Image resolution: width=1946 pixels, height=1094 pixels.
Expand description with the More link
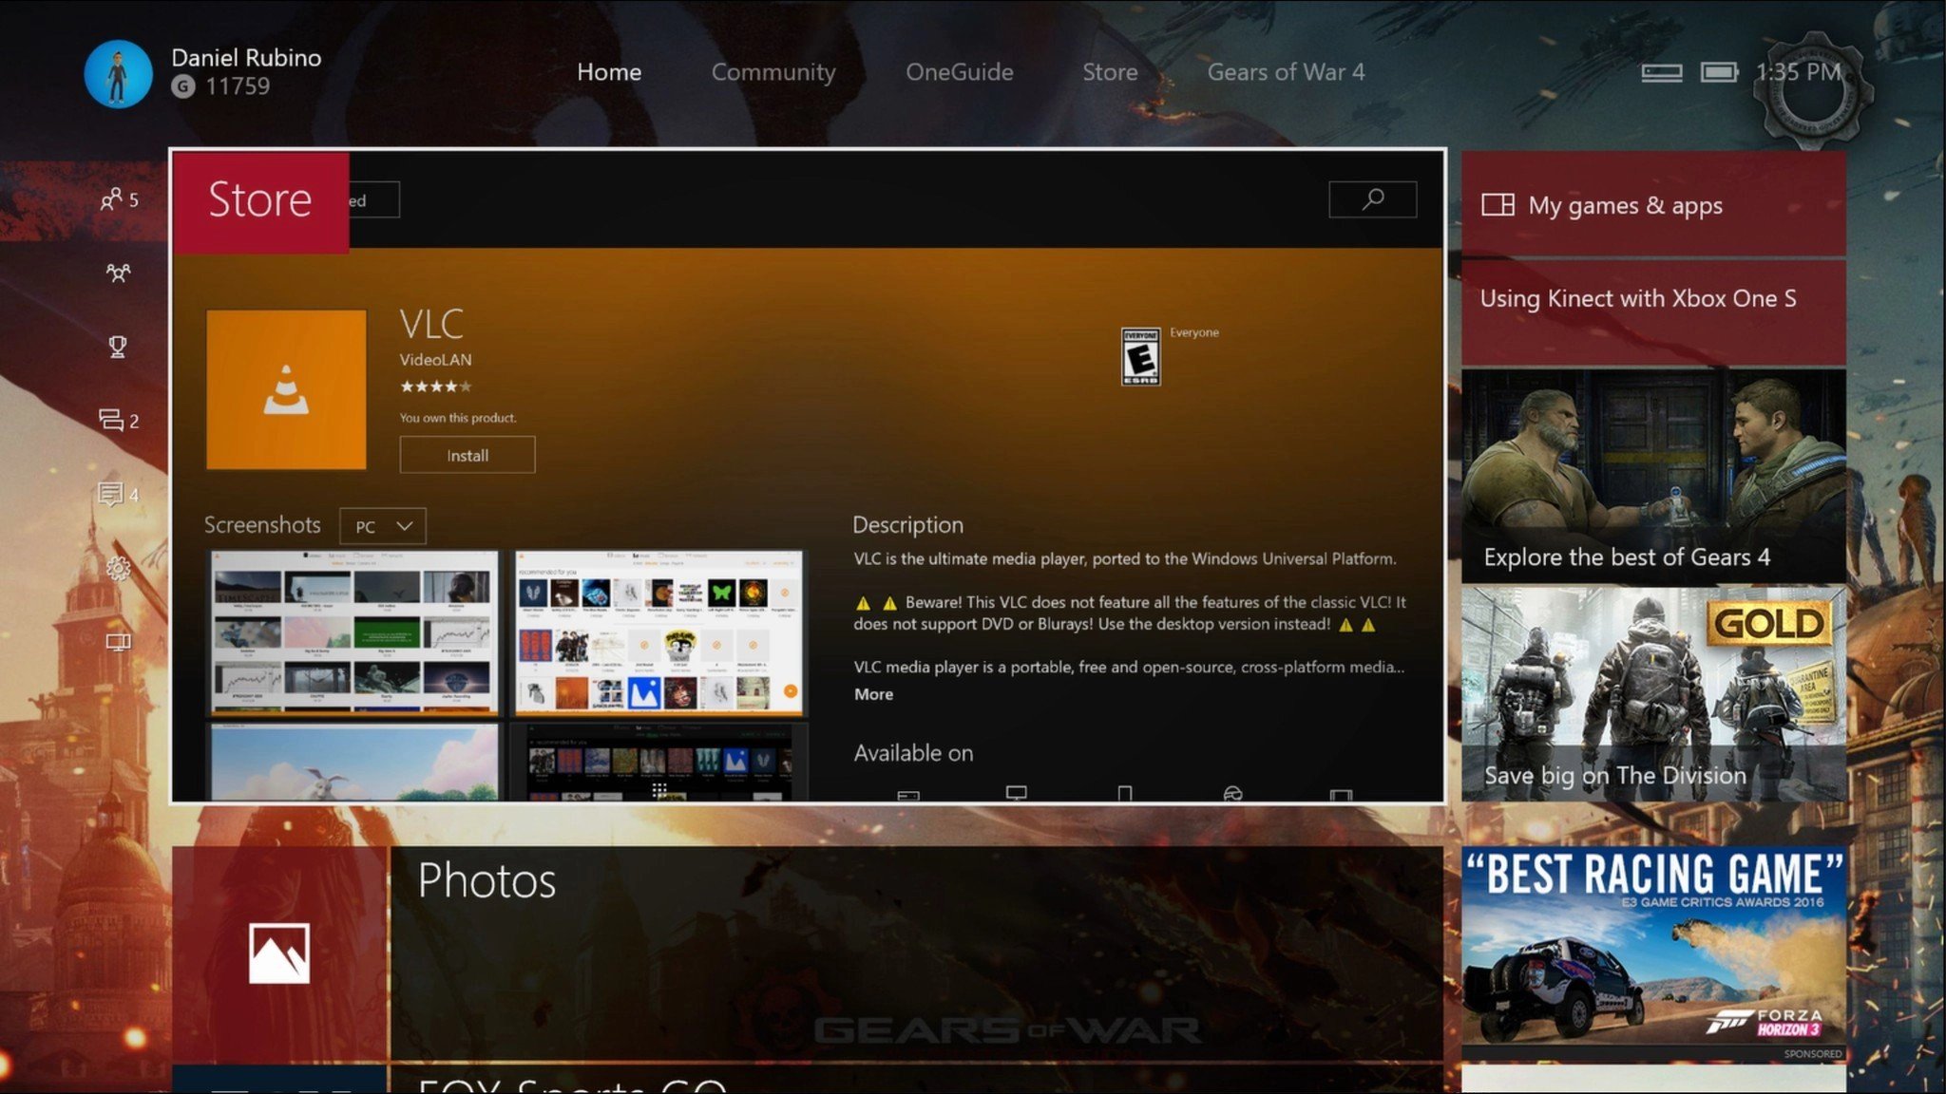(873, 694)
